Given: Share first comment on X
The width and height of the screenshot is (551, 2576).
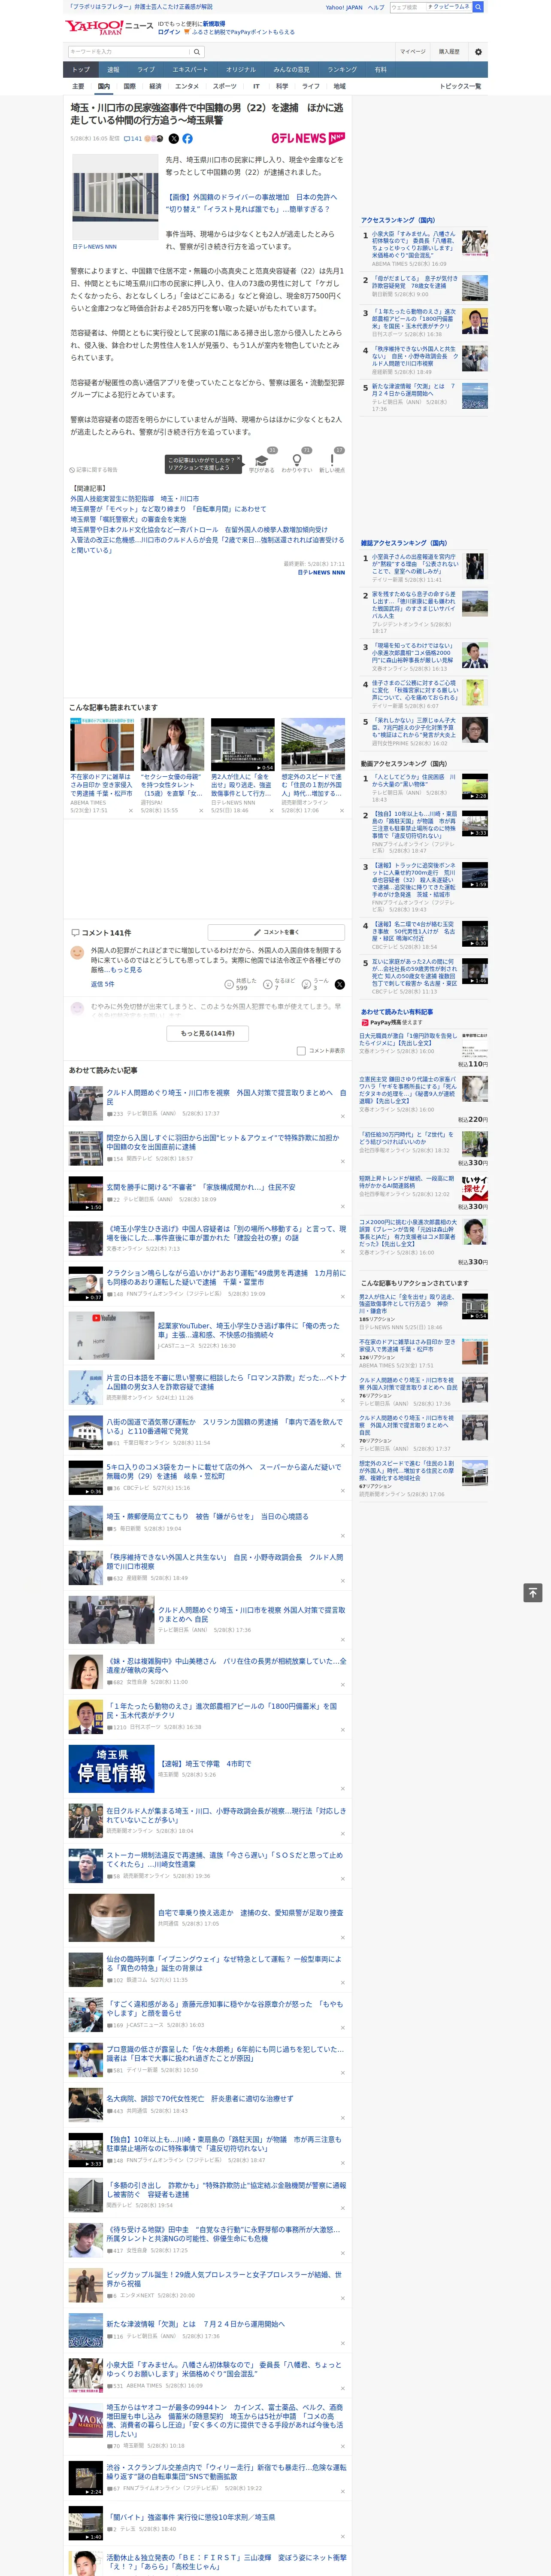Looking at the screenshot, I should 339,985.
